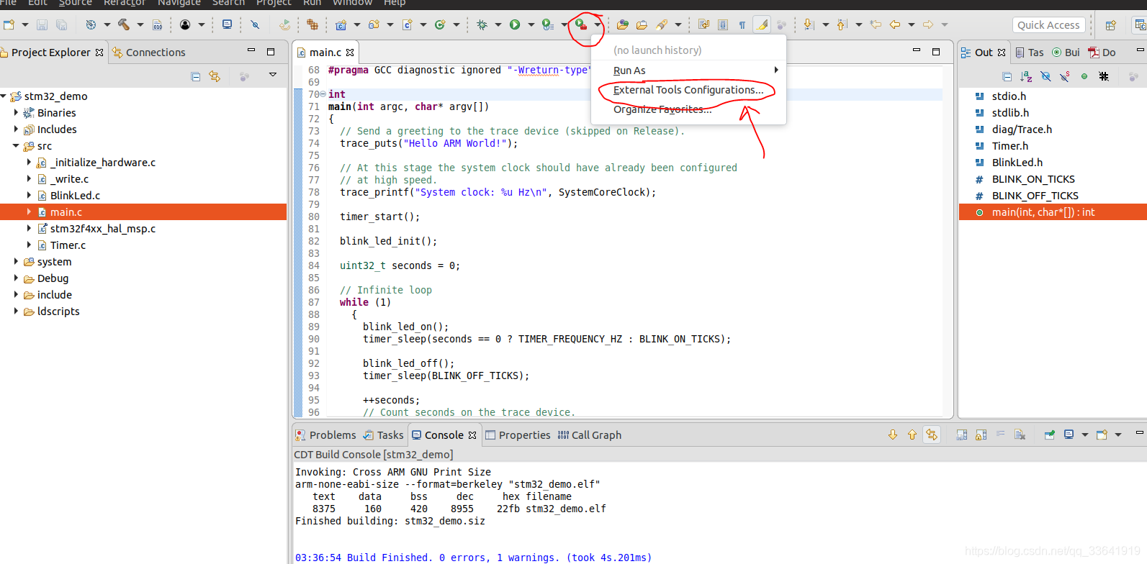1147x564 pixels.
Task: Click the Build hammer icon in toolbar
Action: click(124, 24)
